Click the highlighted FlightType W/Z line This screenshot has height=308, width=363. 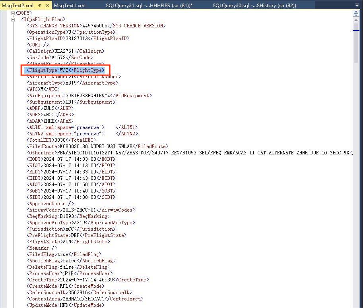(65, 70)
